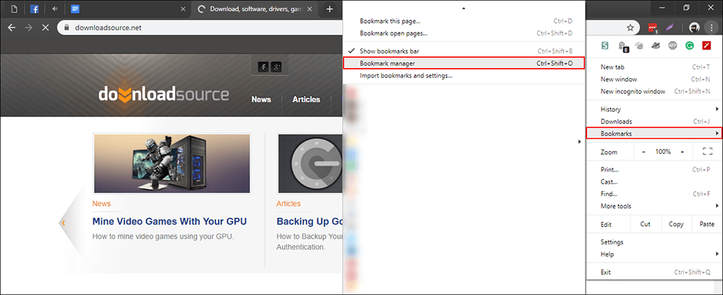Choose Cast from Chrome menu
The image size is (723, 295).
(654, 181)
